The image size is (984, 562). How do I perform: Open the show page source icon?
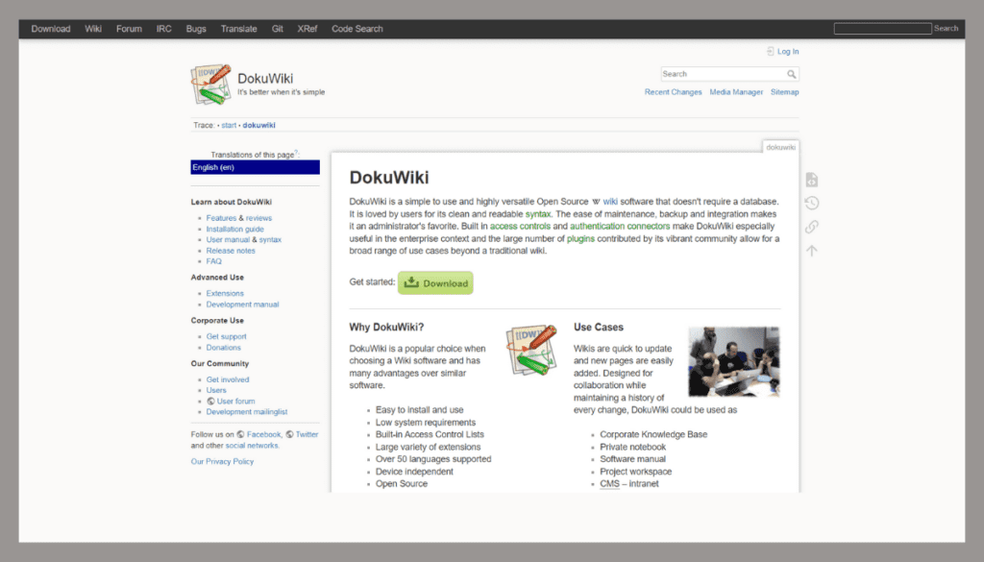tap(811, 180)
